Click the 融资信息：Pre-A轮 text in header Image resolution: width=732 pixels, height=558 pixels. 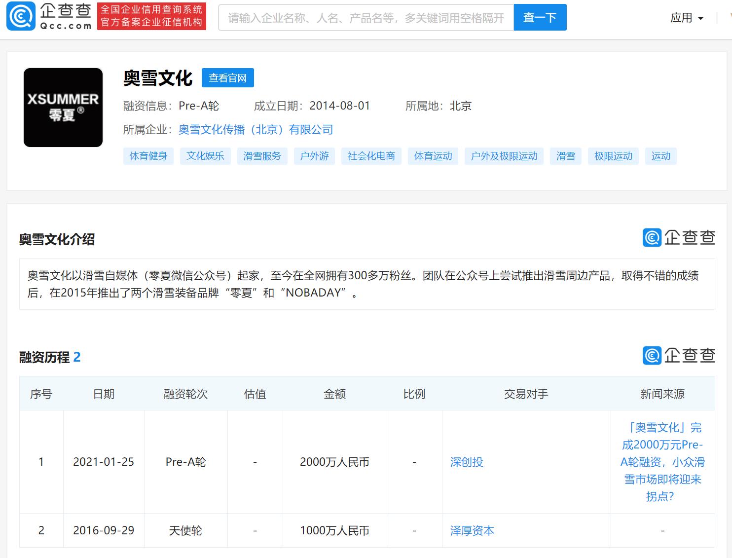[x=171, y=106]
